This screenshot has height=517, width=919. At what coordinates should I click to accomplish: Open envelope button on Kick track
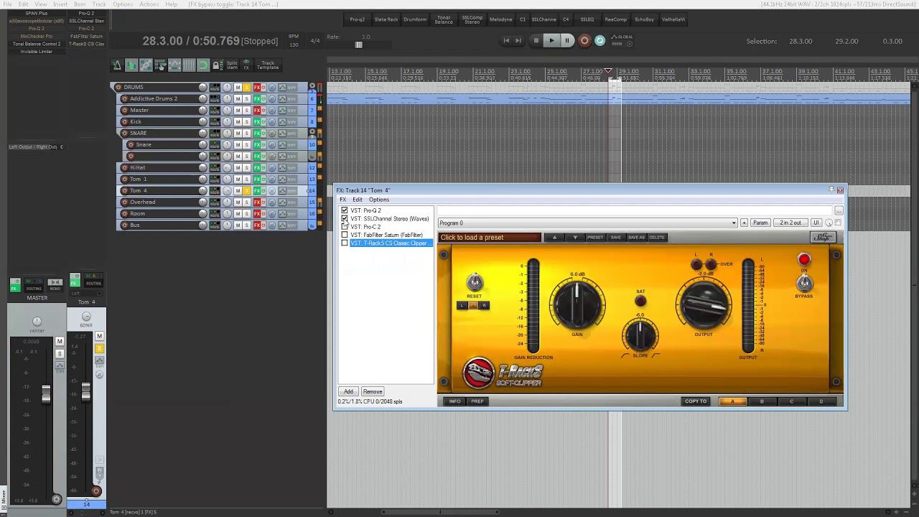click(282, 121)
